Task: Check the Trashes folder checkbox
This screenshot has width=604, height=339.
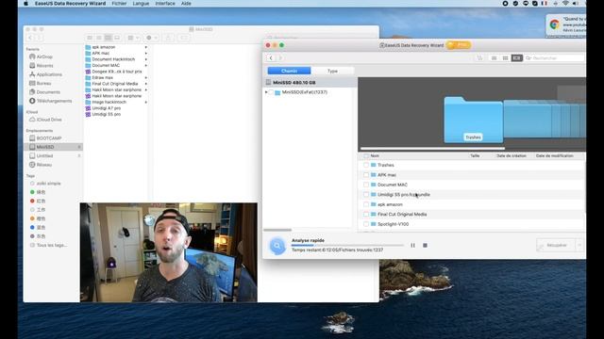Action: 366,165
